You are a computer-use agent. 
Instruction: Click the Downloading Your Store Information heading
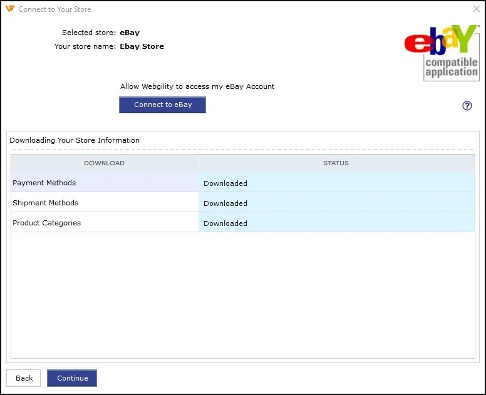pyautogui.click(x=75, y=140)
